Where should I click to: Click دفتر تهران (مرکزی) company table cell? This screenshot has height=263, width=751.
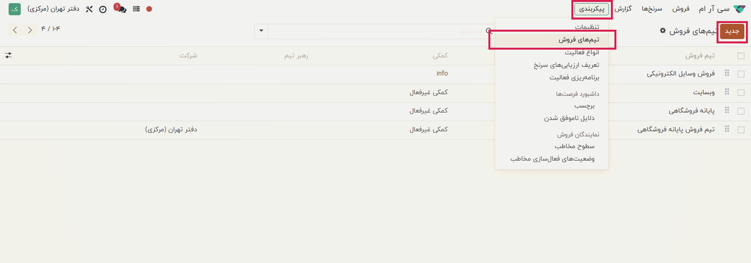[171, 129]
